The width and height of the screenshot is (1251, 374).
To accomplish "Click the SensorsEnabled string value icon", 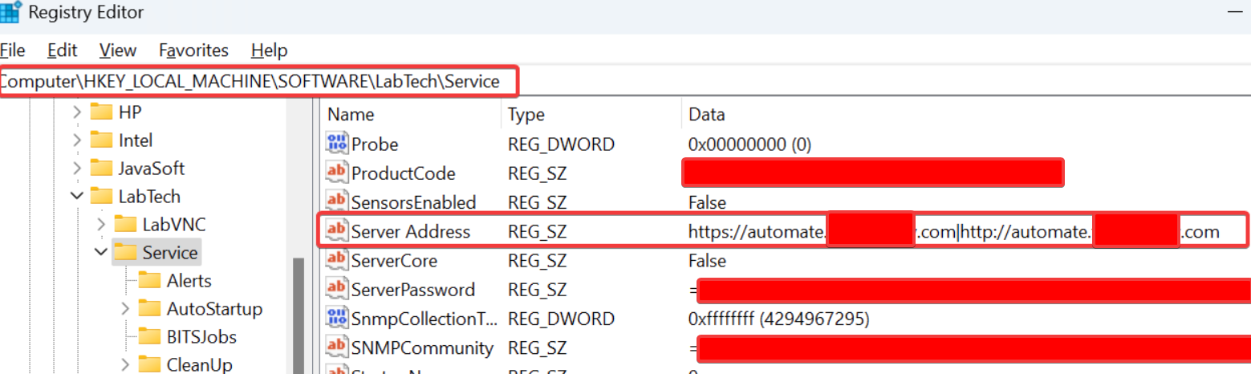I will (337, 202).
